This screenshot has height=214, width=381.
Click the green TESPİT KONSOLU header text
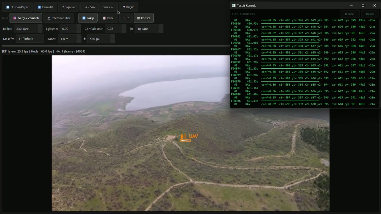243,14
